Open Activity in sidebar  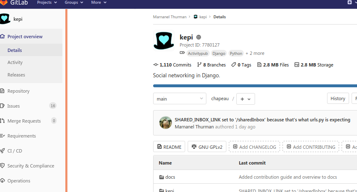[15, 62]
